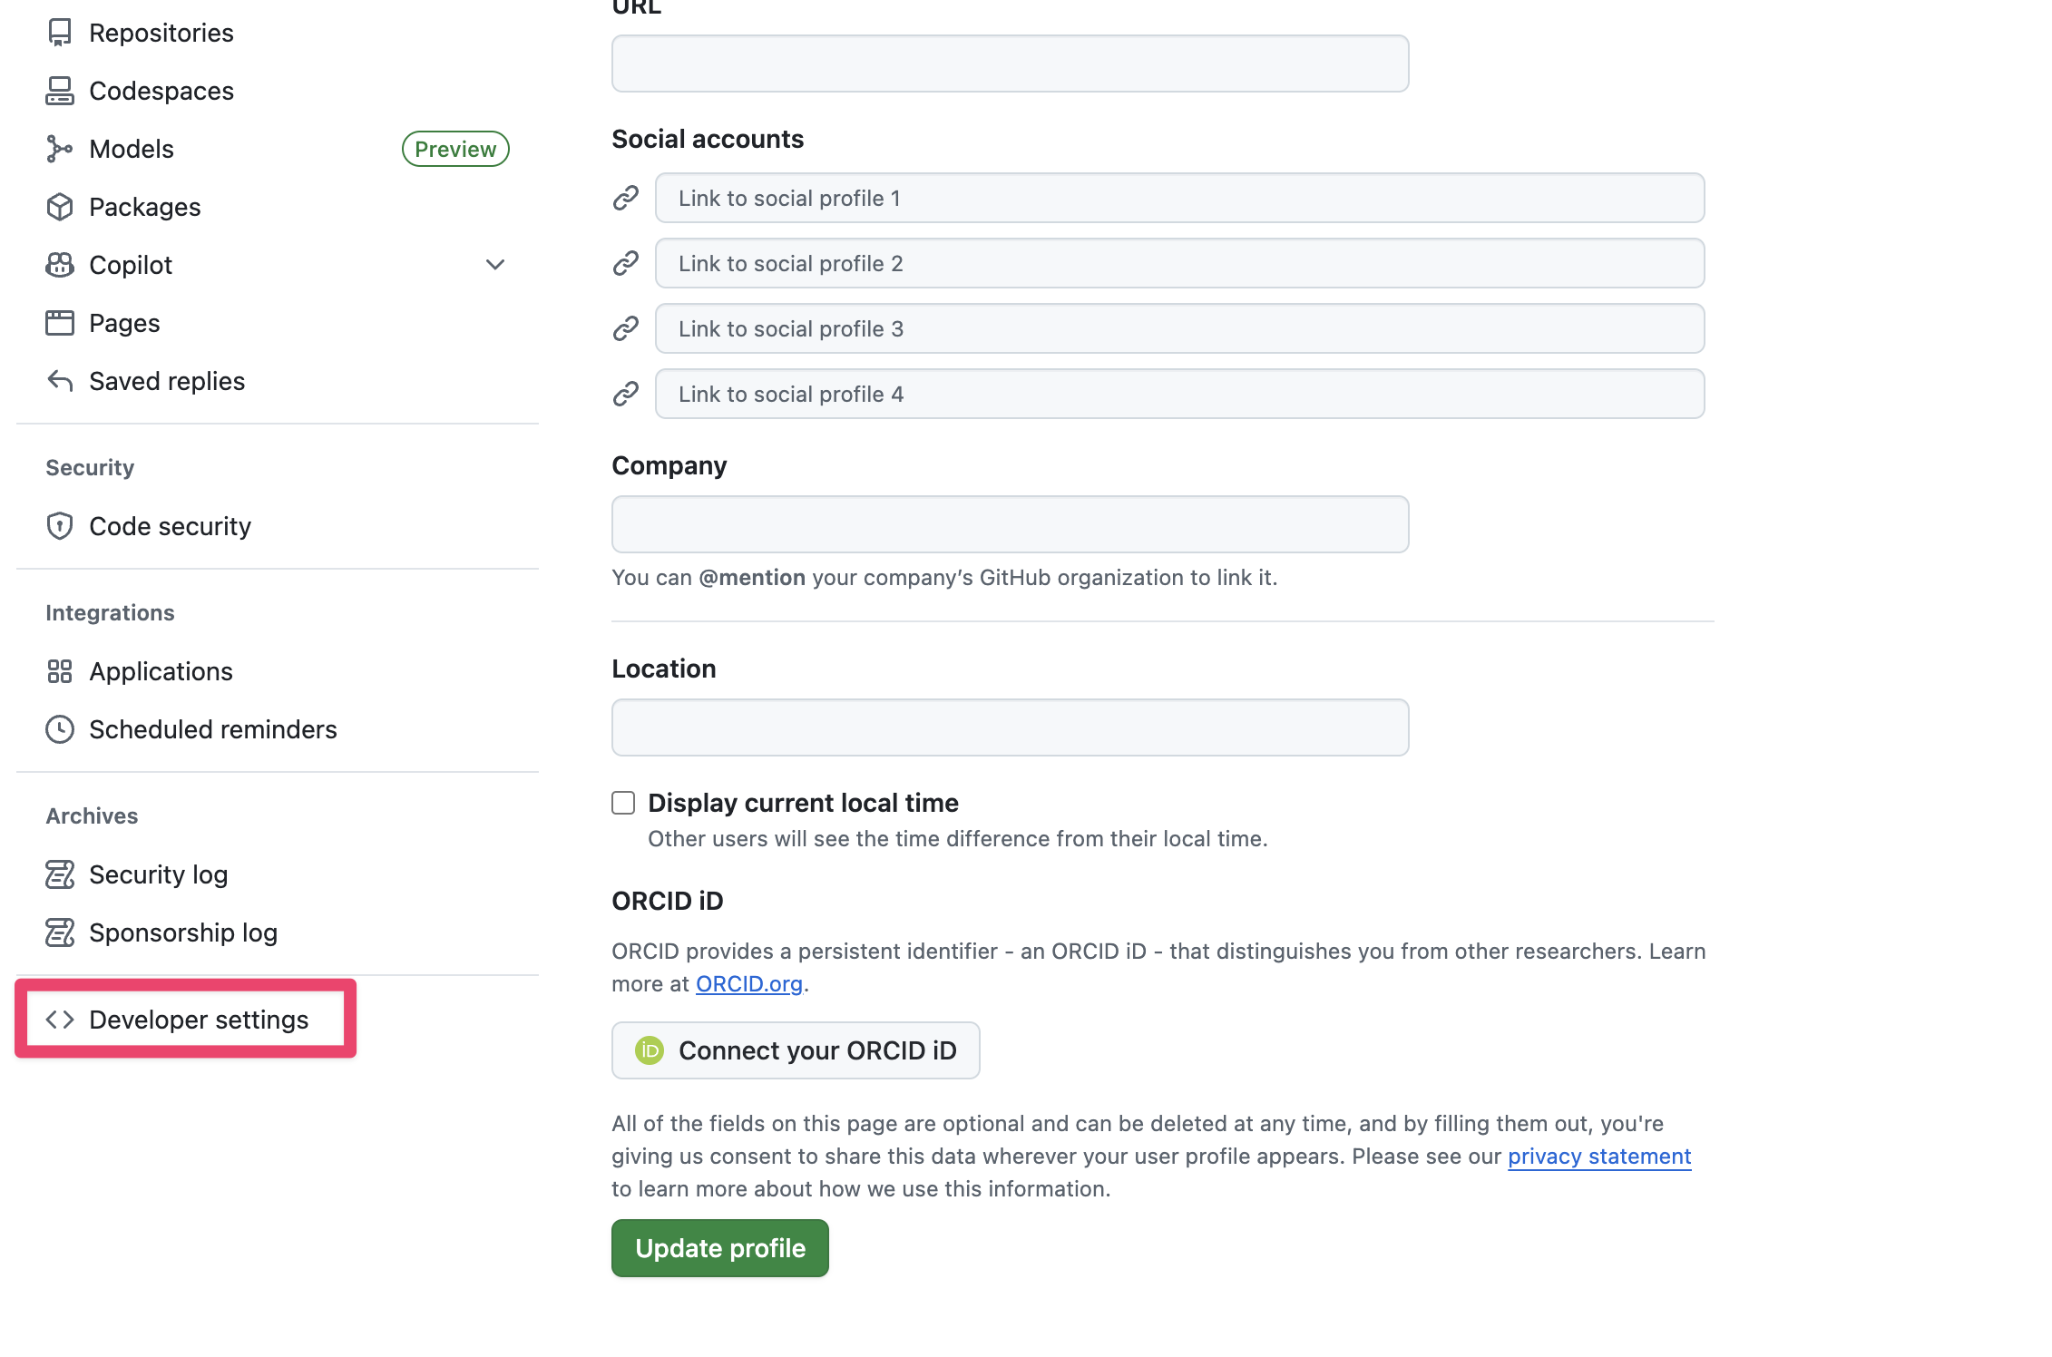Select Copilot in sidebar
Screen dimensions: 2052x1357
coord(131,265)
